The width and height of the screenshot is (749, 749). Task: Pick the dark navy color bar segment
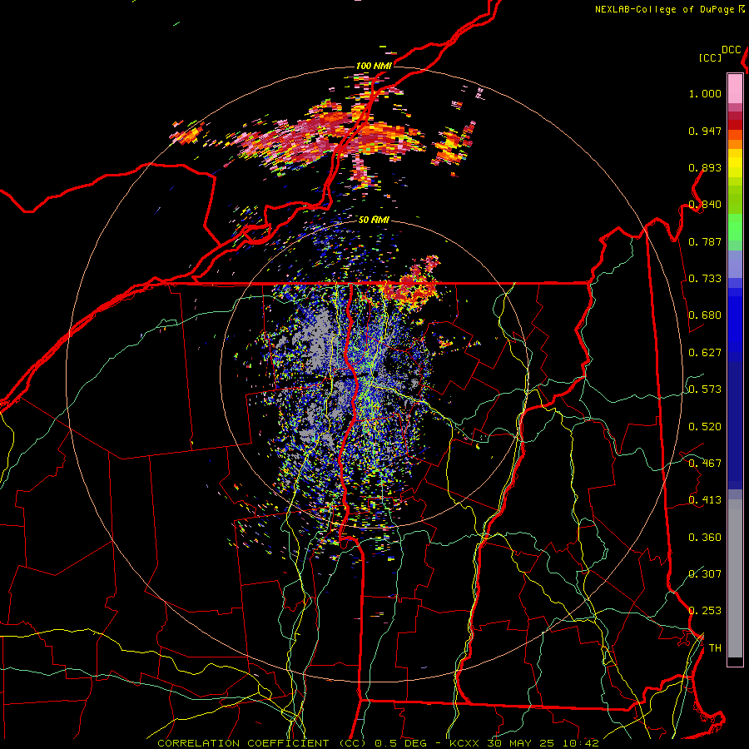point(735,425)
